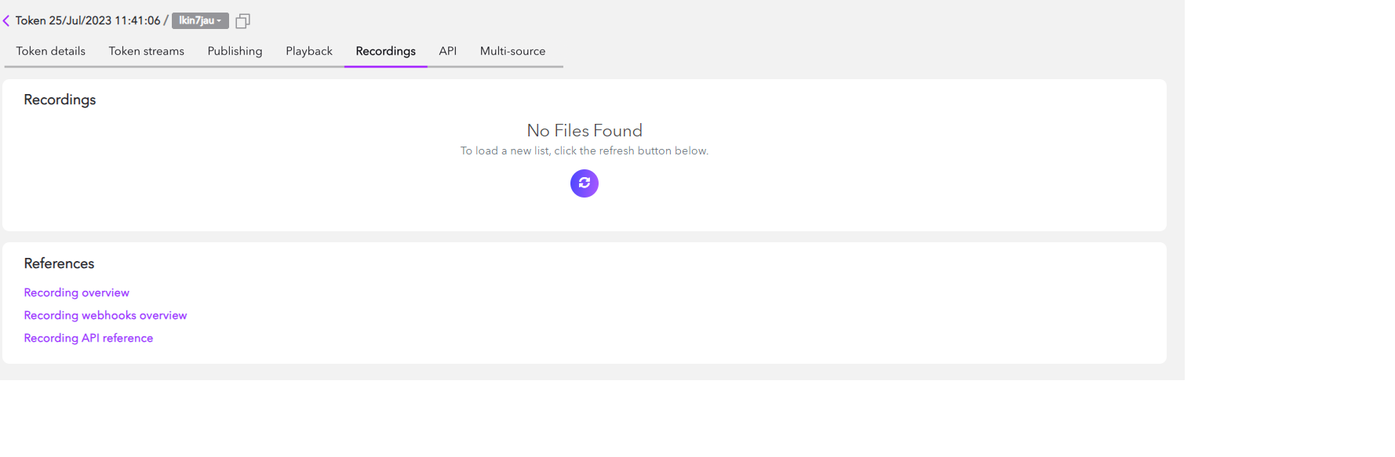
Task: Click the References section heading
Action: point(59,263)
